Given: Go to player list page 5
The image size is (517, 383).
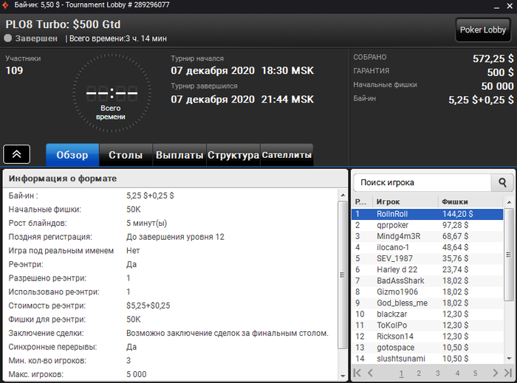Looking at the screenshot, I should pos(475,373).
